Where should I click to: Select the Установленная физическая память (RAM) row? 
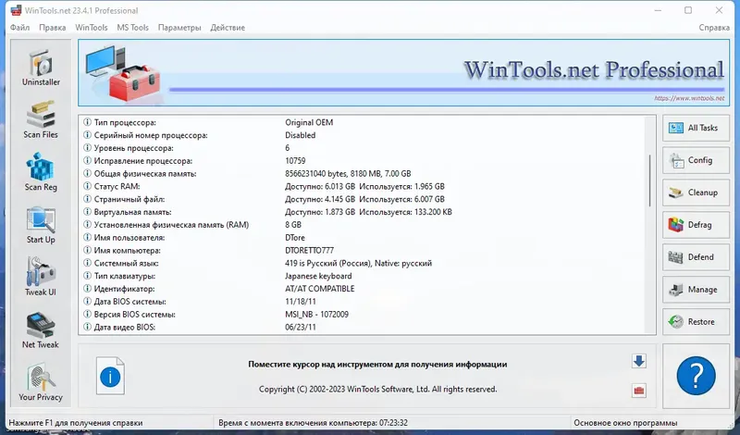point(363,224)
